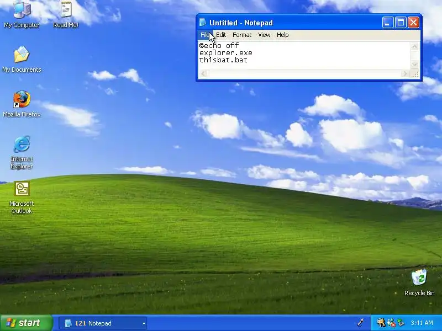Click the vertical scrollbar down arrow in Notepad
Viewport: 442px width, 331px height.
[414, 65]
